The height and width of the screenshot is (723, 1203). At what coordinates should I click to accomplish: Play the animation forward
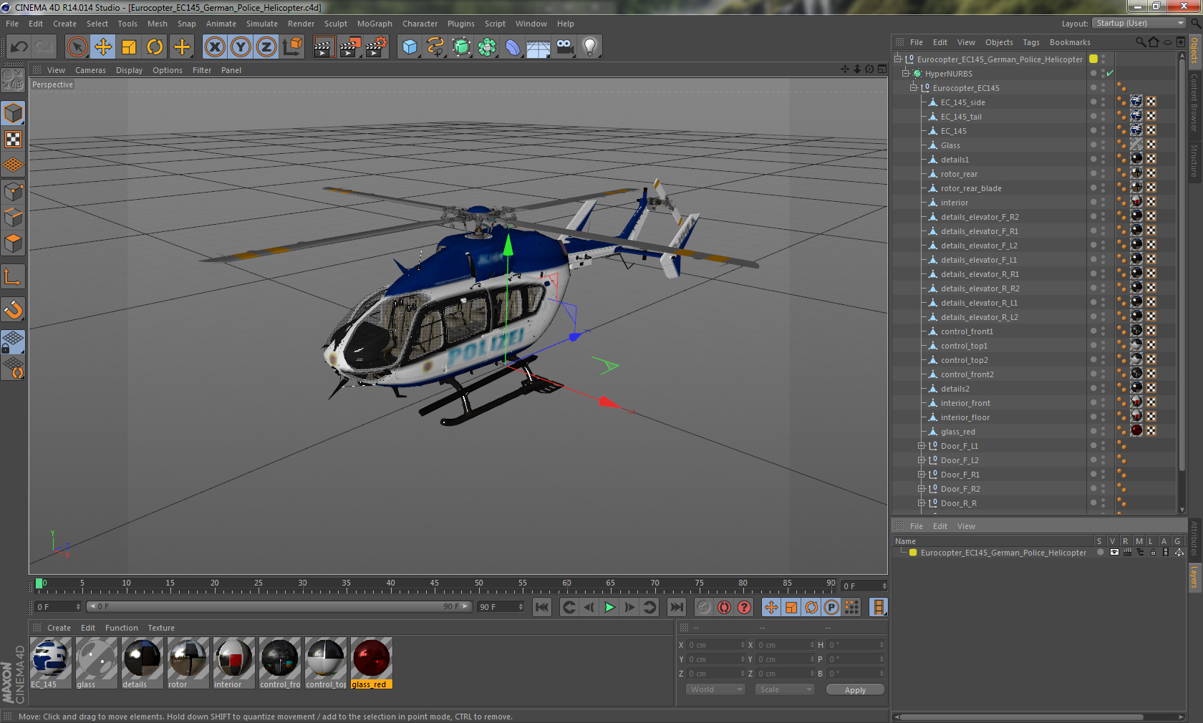[x=609, y=607]
